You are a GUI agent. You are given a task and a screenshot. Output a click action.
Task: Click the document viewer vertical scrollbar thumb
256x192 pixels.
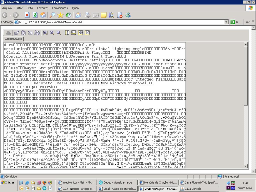[x=246, y=75]
